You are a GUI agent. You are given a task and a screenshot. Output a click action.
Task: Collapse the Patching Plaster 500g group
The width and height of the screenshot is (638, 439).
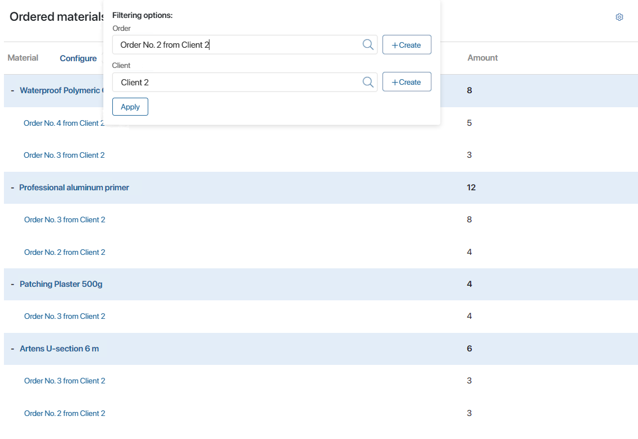pyautogui.click(x=12, y=284)
